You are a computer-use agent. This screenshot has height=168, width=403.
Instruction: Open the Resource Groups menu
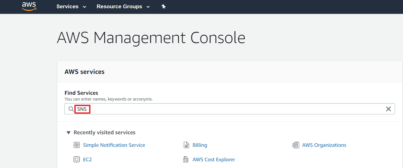[x=119, y=6]
